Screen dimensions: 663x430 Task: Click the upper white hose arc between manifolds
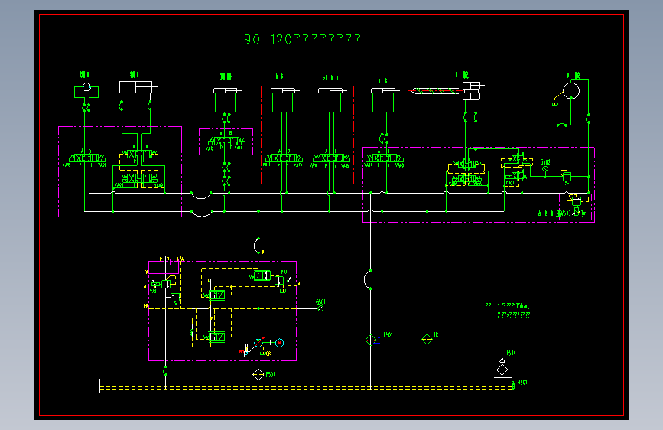201,195
